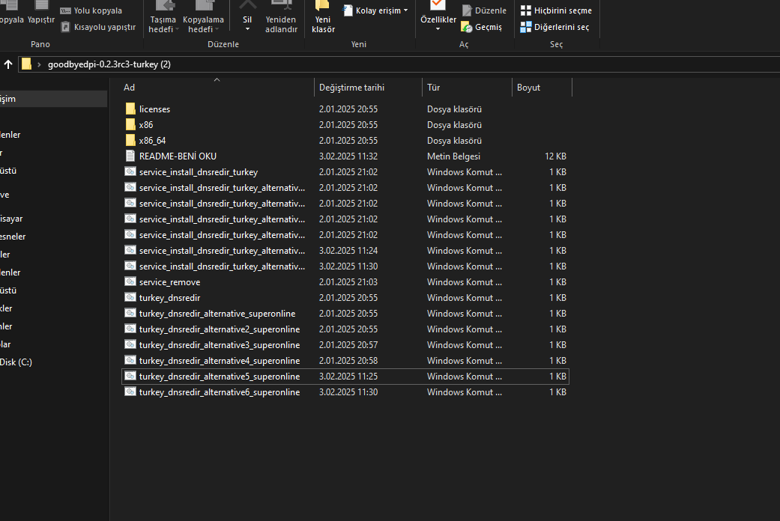Click the 12 KB size of README
780x521 pixels.
[555, 156]
